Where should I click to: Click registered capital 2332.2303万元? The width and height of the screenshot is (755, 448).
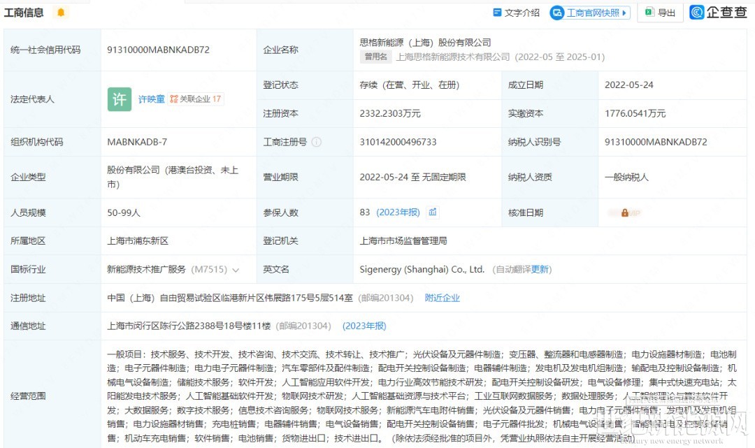click(390, 113)
